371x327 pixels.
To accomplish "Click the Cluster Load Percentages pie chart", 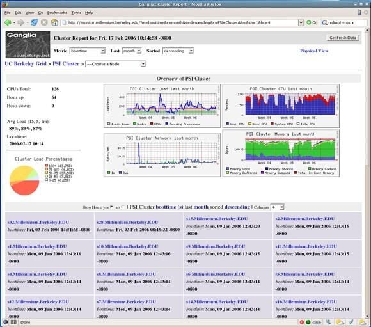I will [24, 180].
